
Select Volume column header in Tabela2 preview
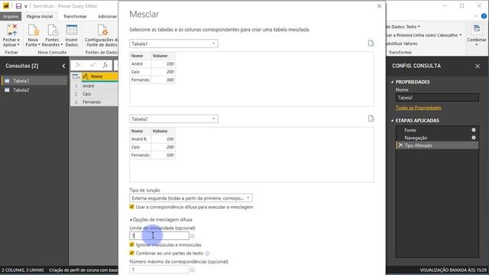click(163, 131)
